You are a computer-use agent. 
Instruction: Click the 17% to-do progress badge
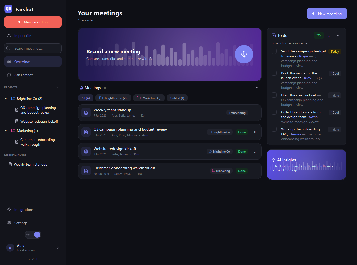pyautogui.click(x=319, y=36)
